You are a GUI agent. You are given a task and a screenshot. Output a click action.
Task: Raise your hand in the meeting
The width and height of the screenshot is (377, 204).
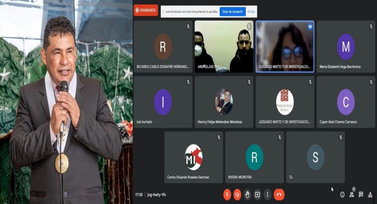click(247, 195)
